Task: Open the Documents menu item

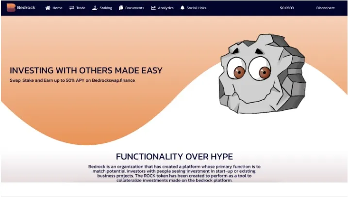Action: click(x=135, y=8)
